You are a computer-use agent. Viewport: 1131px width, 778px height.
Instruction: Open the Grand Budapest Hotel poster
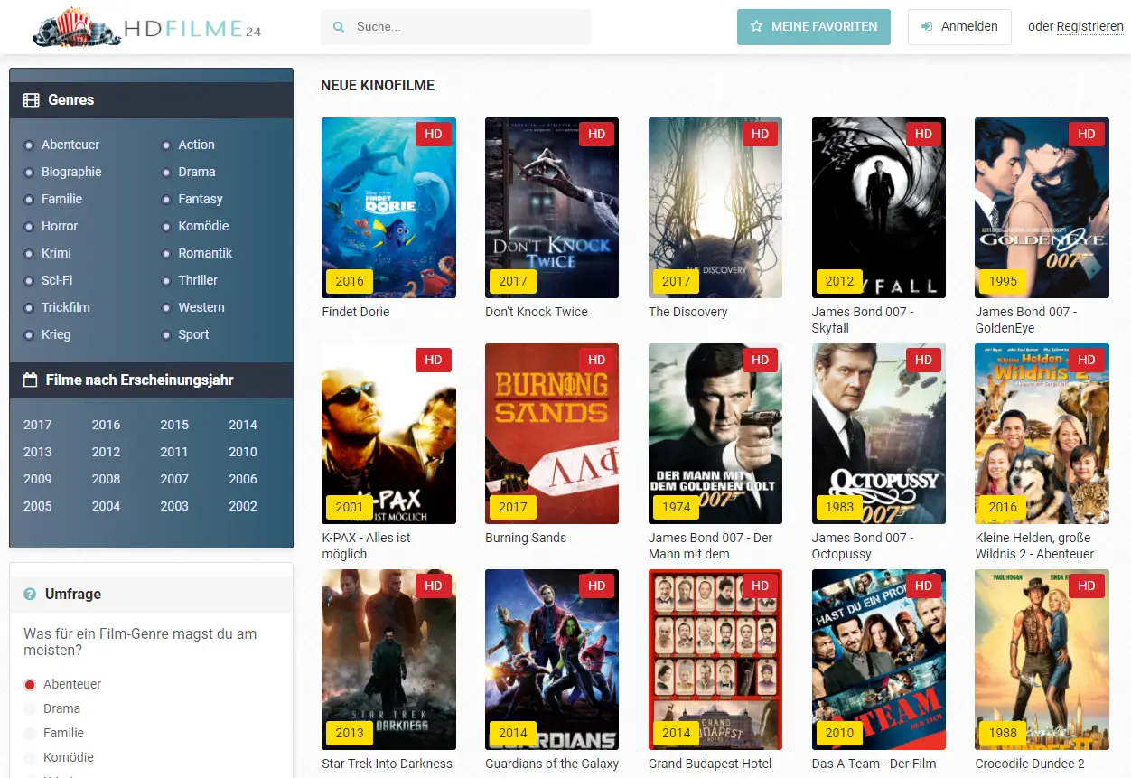click(715, 660)
